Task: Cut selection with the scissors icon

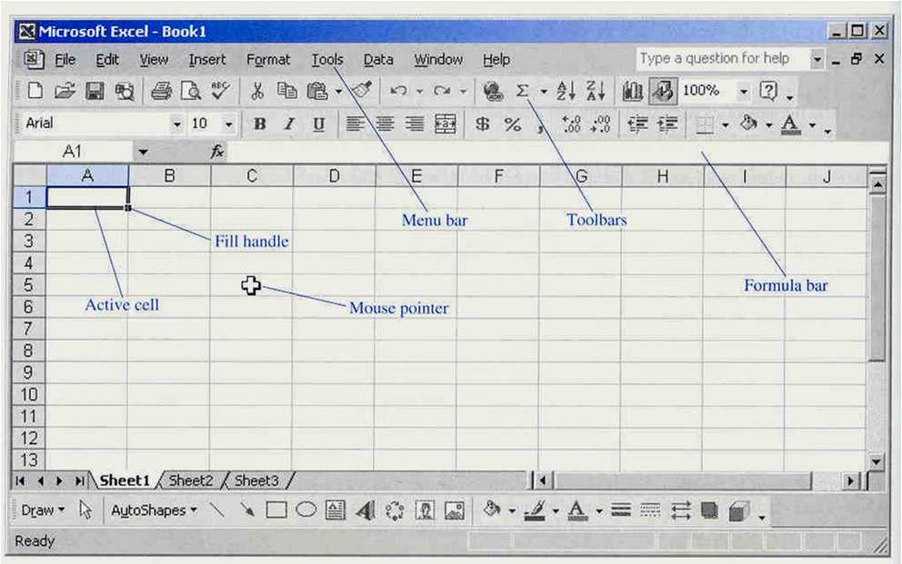Action: coord(257,91)
